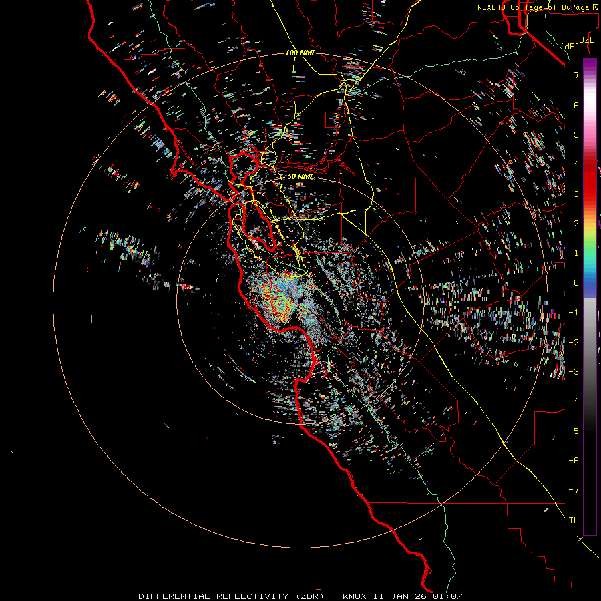Click the "01:07" timestamp
The width and height of the screenshot is (601, 601).
pos(447,596)
